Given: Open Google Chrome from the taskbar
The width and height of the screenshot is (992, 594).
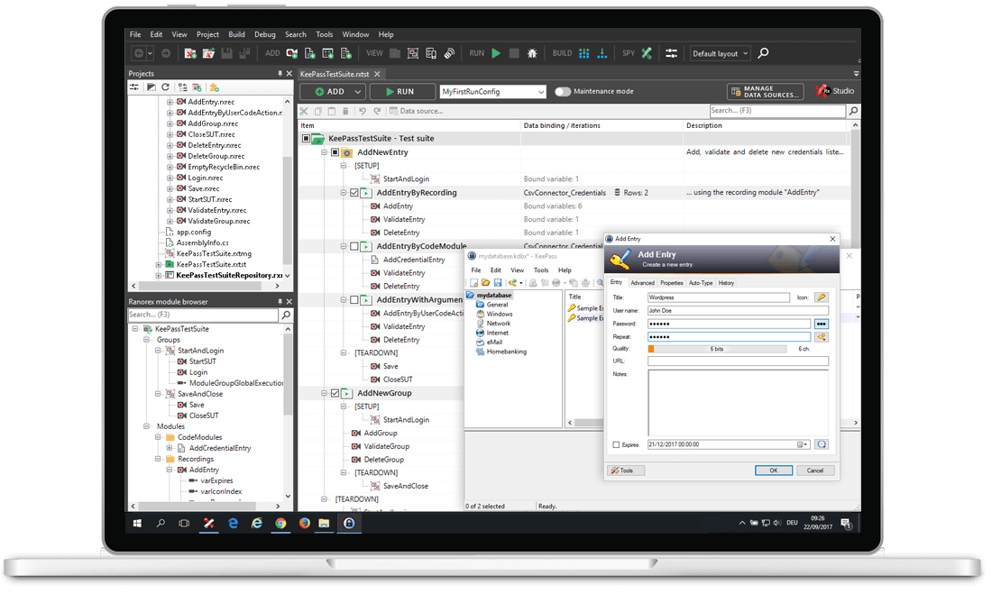Looking at the screenshot, I should click(x=280, y=524).
